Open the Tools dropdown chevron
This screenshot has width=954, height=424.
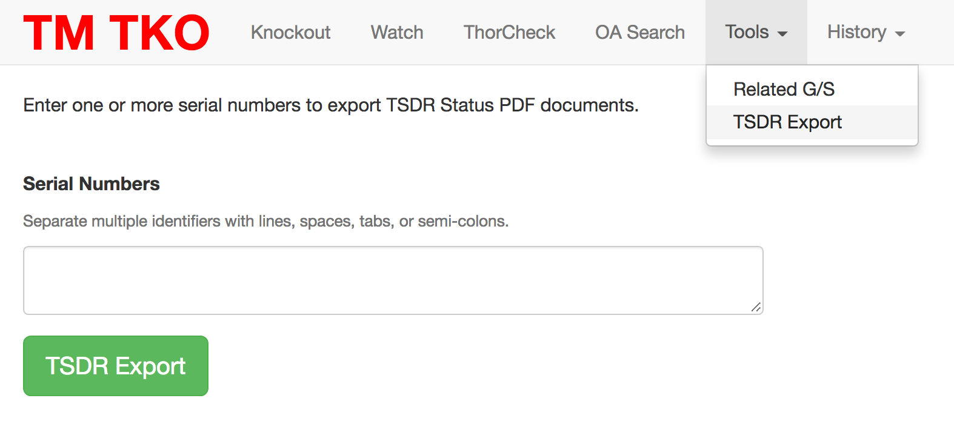(x=784, y=35)
